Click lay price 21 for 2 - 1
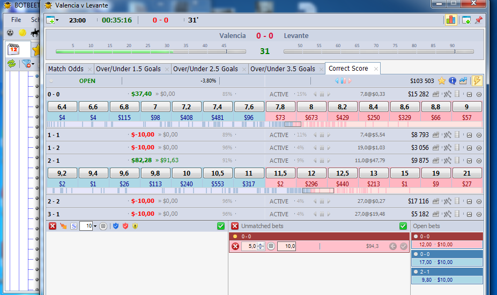This screenshot has width=497, height=295. tap(466, 173)
